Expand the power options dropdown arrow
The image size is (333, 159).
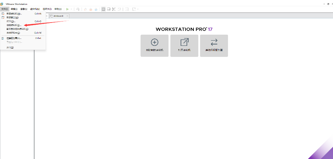click(71, 9)
